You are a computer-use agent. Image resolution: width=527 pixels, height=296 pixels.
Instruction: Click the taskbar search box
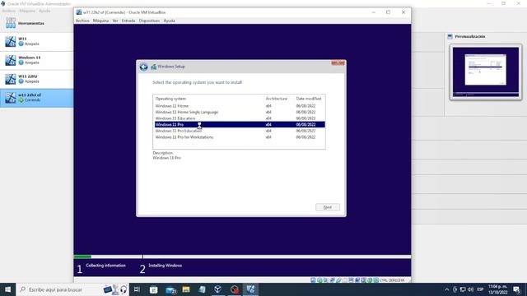click(x=72, y=289)
